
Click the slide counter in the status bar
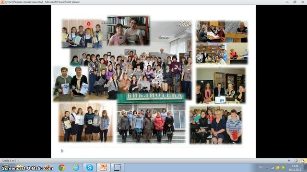(x=9, y=161)
